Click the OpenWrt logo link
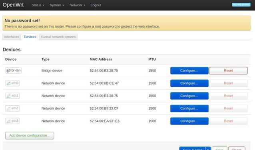 [x=13, y=5]
